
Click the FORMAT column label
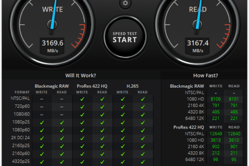point(22,92)
